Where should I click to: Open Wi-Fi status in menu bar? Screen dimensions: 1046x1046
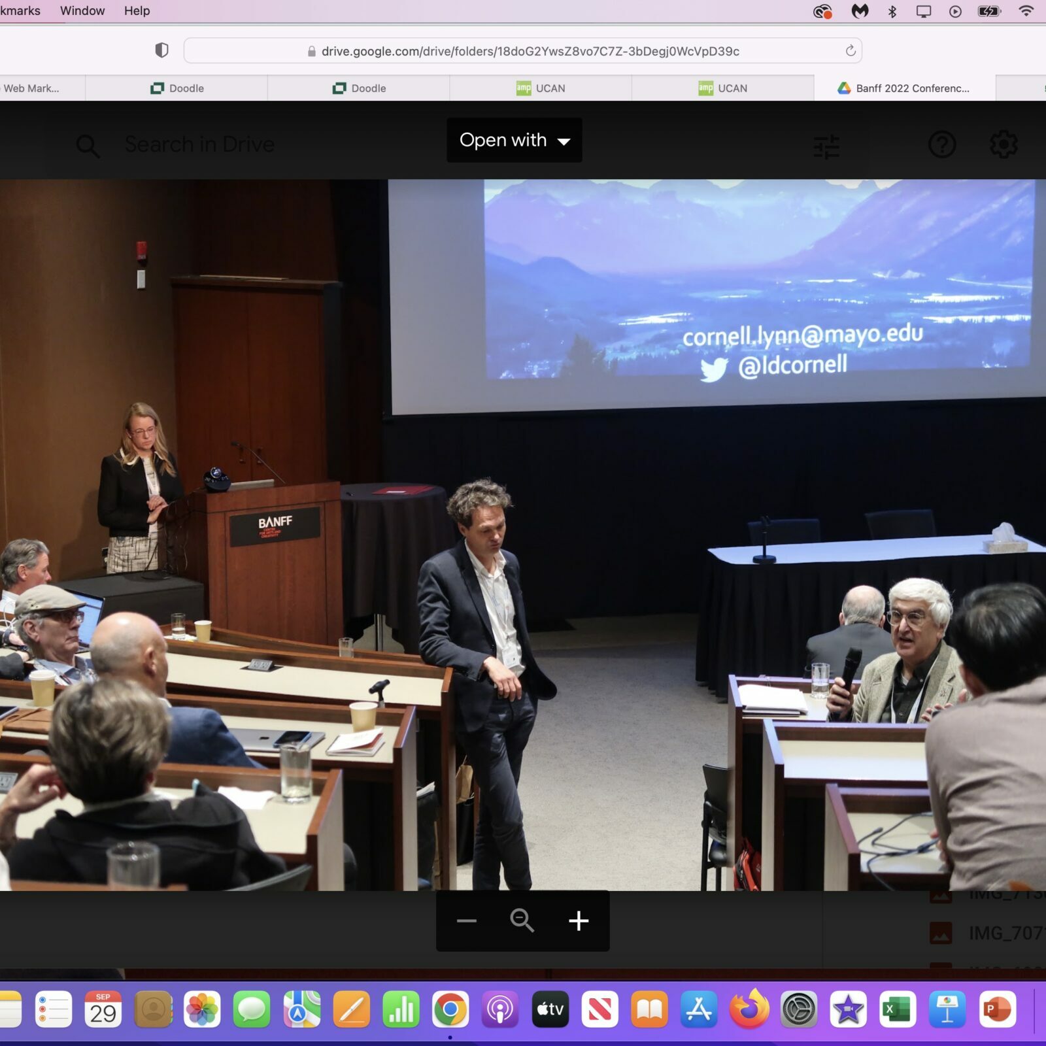(1026, 11)
